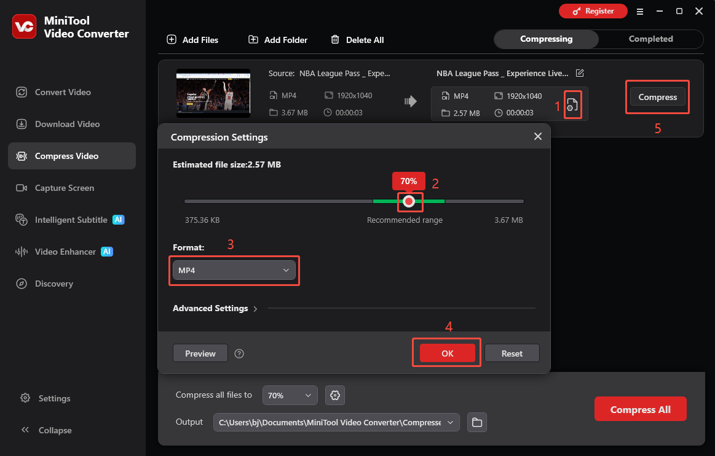This screenshot has height=456, width=715.
Task: Click the Compress Video sidebar icon
Action: (22, 156)
